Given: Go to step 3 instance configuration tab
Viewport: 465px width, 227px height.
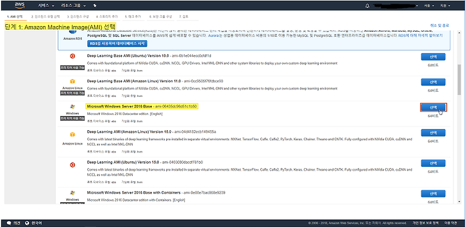Looking at the screenshot, I should click(x=78, y=17).
